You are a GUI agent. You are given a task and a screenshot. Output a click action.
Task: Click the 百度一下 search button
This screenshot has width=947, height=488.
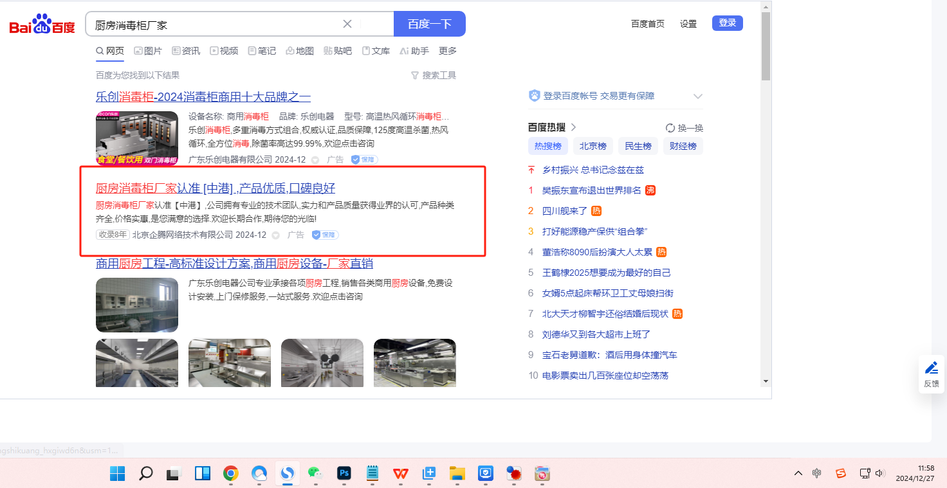point(430,24)
